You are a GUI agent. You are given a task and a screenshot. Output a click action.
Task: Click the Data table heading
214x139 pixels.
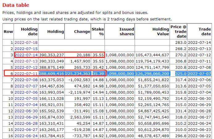click(x=16, y=5)
